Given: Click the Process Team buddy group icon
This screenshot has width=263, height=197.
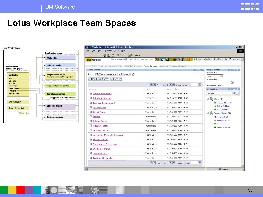Looking at the screenshot, I should [x=211, y=113].
